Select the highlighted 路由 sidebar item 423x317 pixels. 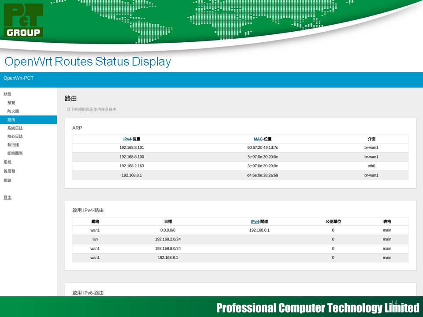click(x=11, y=120)
